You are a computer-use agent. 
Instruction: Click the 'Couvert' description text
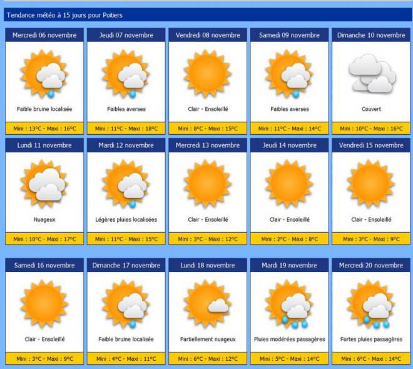(x=371, y=109)
